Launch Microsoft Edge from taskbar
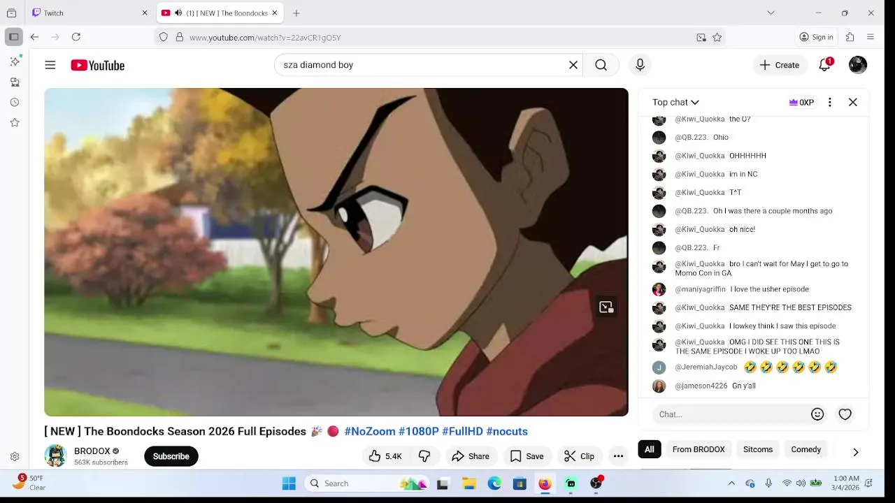 point(494,483)
